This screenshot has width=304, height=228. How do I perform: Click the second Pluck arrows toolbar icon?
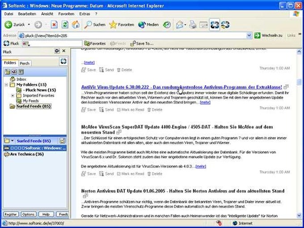tap(225, 25)
